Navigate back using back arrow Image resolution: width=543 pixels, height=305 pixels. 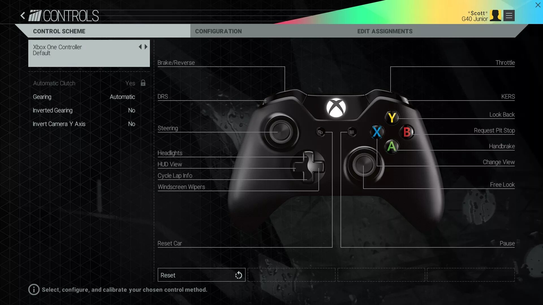[22, 15]
